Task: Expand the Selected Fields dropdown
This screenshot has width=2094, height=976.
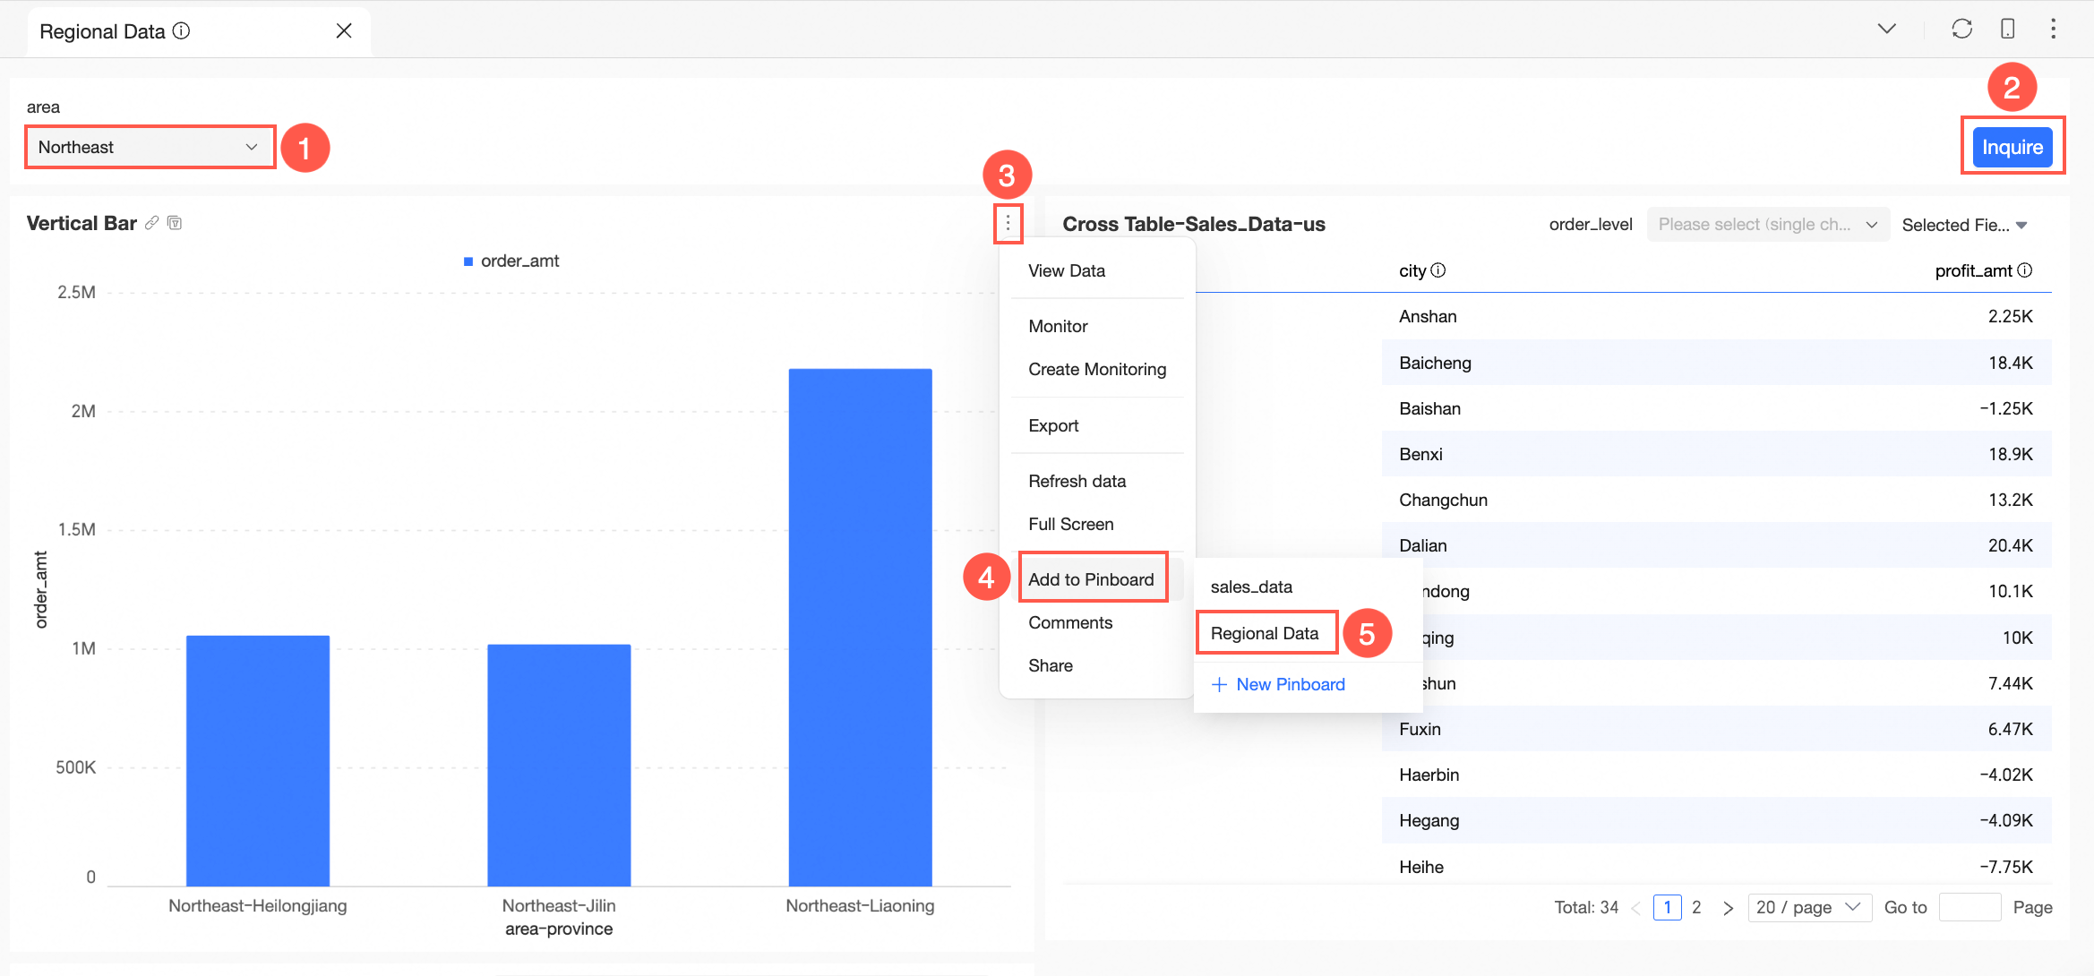Action: click(1963, 225)
